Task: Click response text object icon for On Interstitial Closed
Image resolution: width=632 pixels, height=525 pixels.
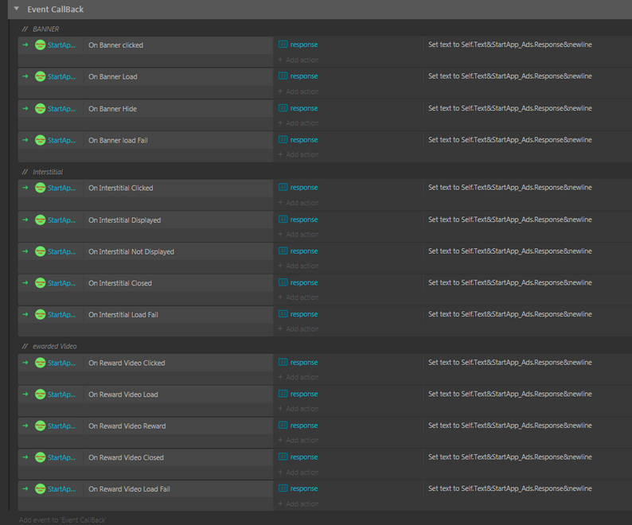Action: (x=283, y=282)
